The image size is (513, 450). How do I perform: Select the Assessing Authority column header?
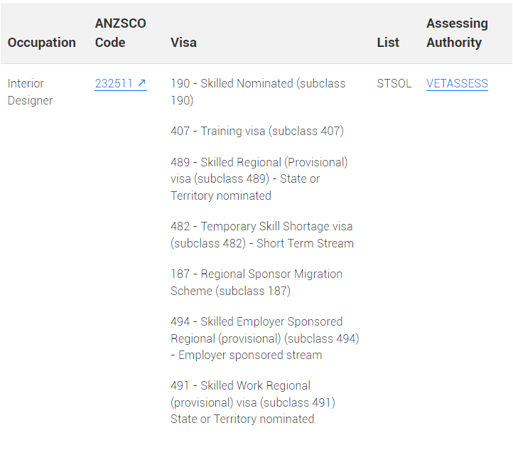pyautogui.click(x=457, y=33)
